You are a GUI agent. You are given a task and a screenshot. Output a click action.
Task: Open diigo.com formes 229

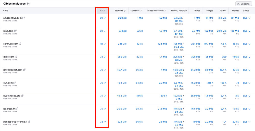pyautogui.click(x=224, y=57)
